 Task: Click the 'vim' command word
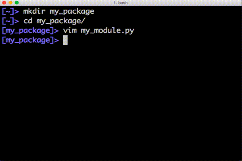click(70, 31)
